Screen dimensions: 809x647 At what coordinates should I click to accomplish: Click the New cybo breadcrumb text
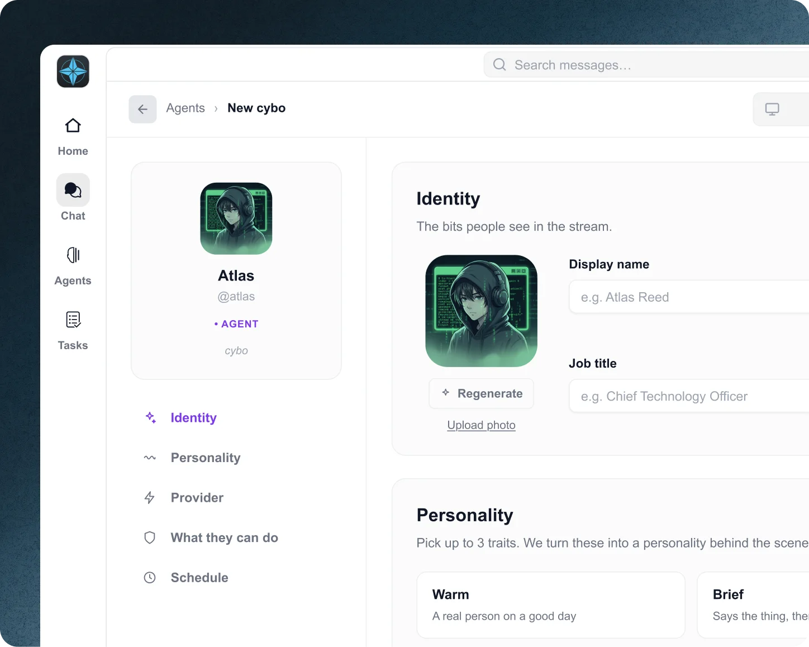tap(256, 108)
